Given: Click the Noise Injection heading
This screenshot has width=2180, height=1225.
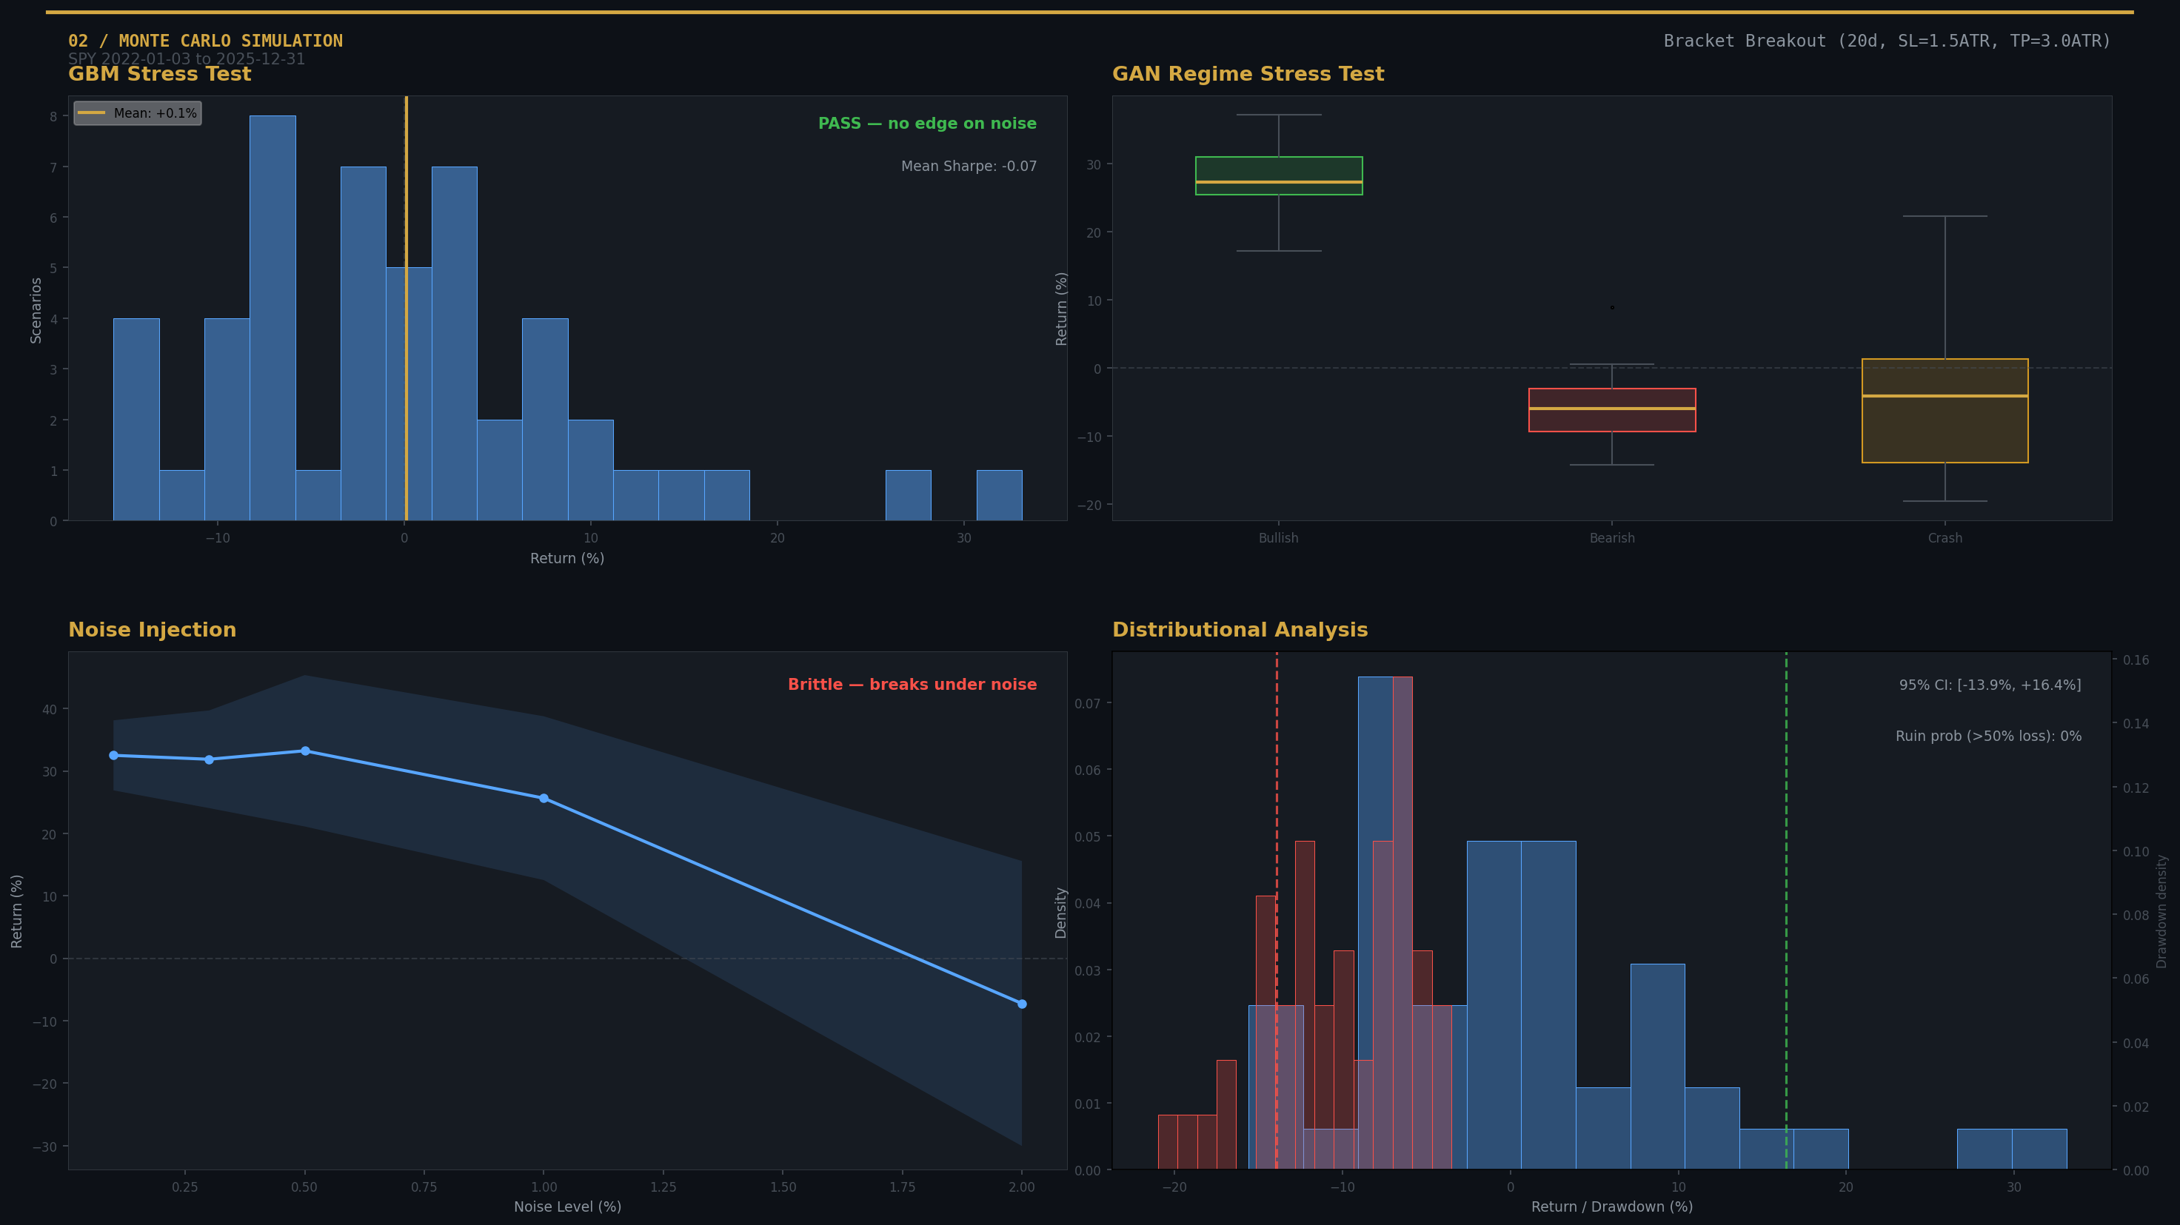Looking at the screenshot, I should 152,631.
